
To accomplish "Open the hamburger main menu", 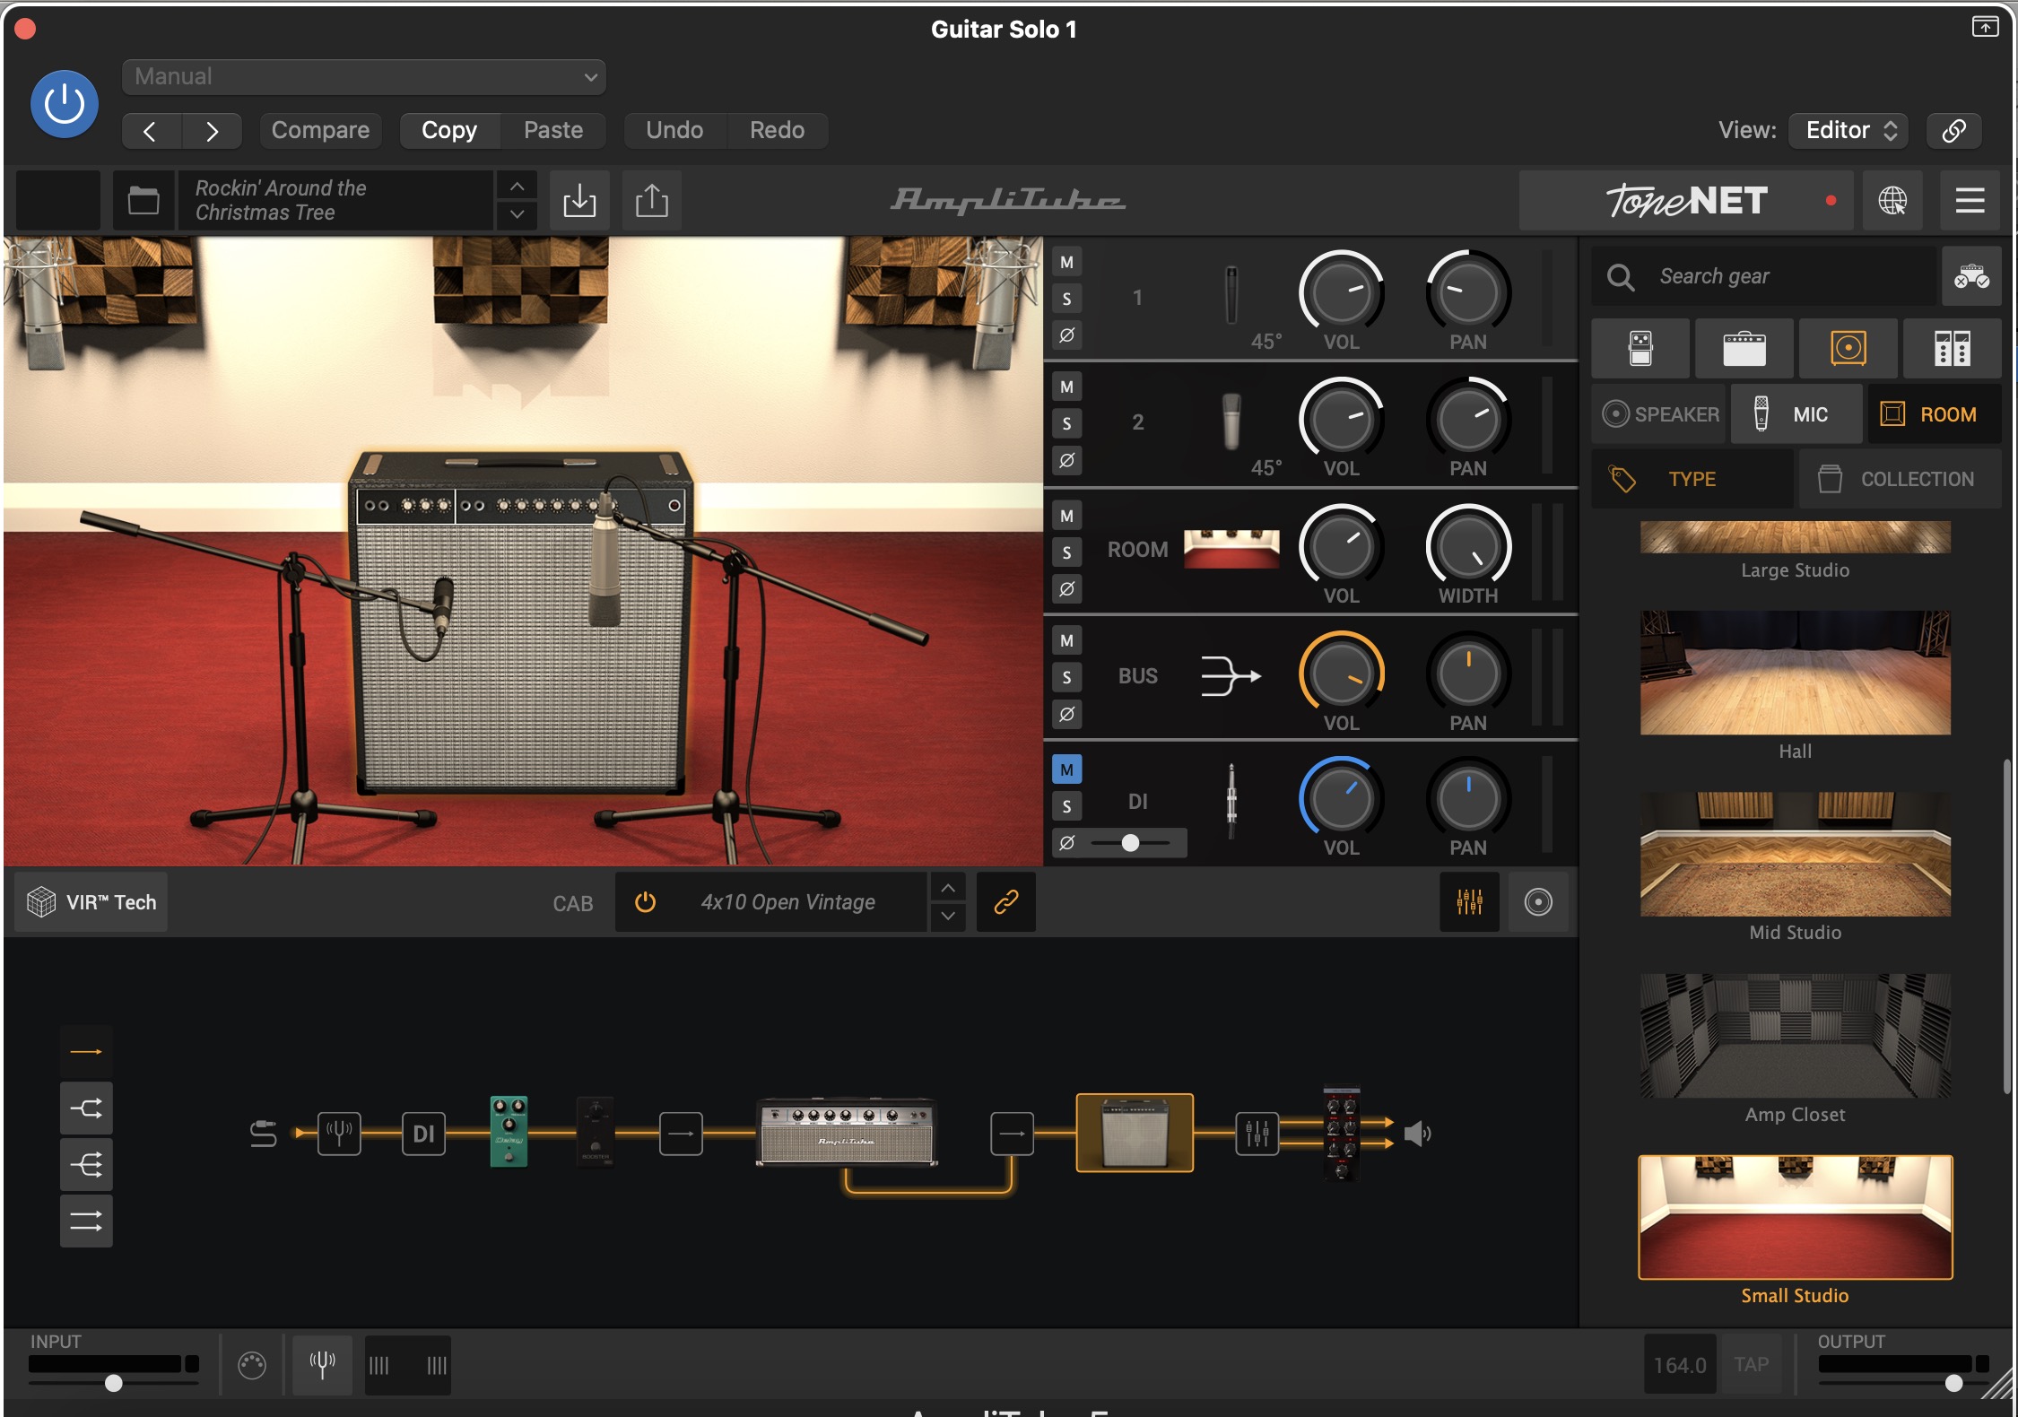I will coord(1970,200).
